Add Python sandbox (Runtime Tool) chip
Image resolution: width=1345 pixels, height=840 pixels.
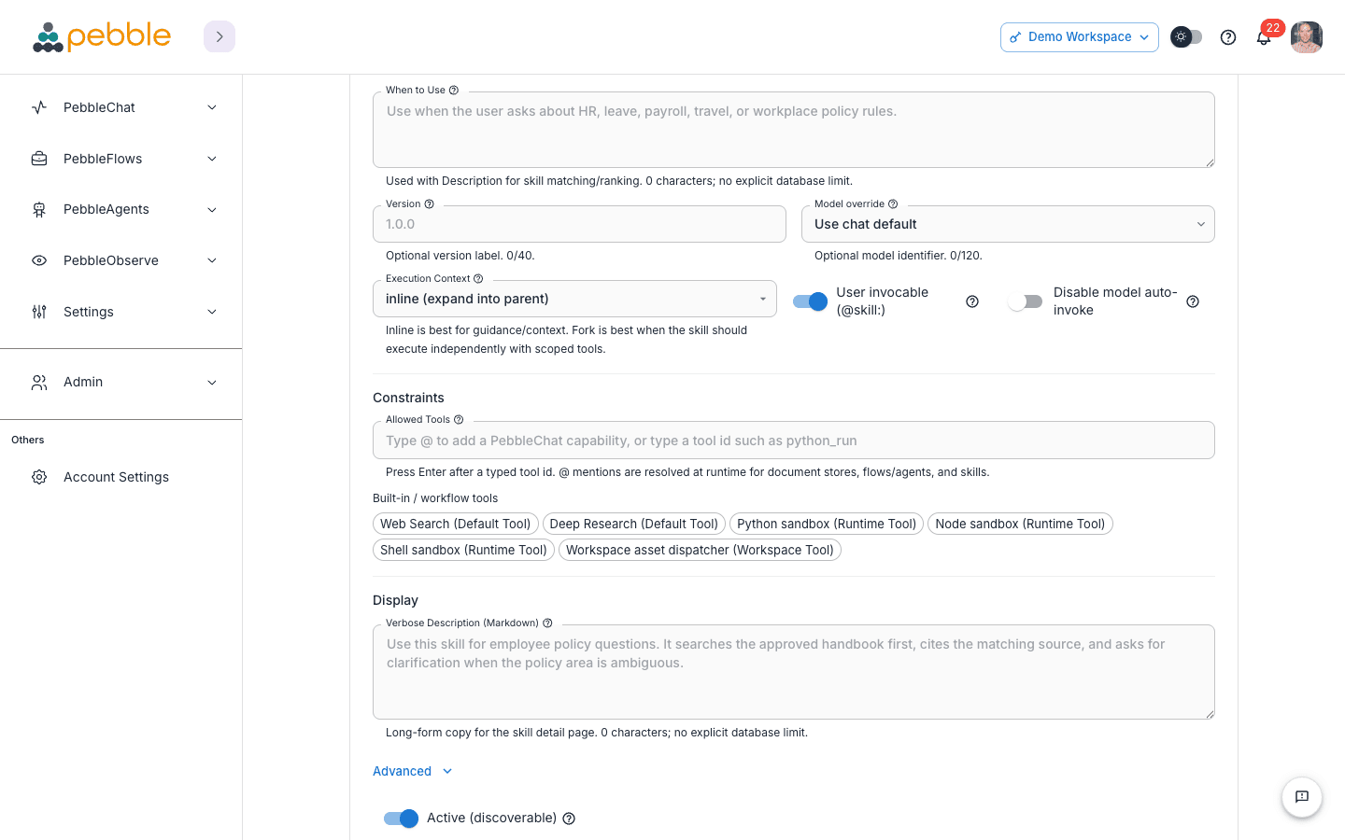coord(827,524)
